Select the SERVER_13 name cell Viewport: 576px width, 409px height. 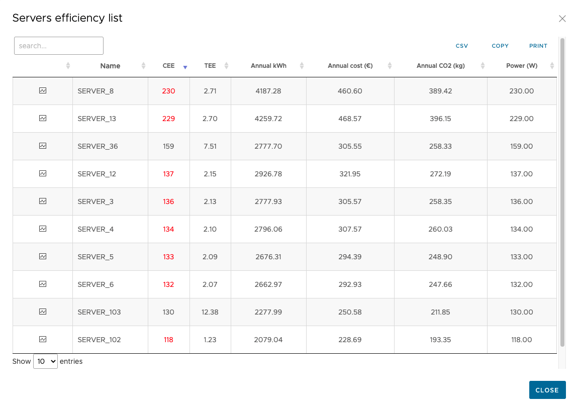coord(110,119)
